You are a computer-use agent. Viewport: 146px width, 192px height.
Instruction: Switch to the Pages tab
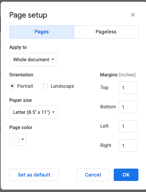[42, 32]
